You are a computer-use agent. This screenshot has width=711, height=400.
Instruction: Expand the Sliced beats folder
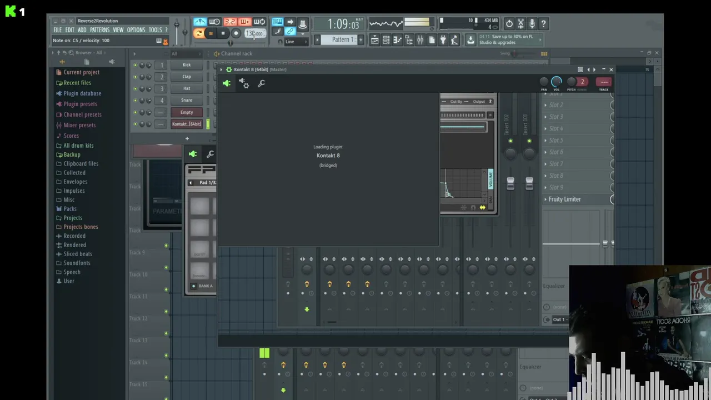tap(78, 254)
